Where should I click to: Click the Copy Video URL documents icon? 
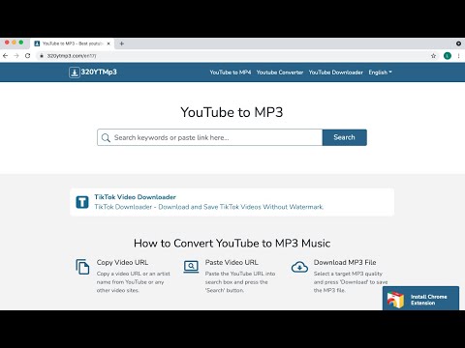(x=82, y=267)
